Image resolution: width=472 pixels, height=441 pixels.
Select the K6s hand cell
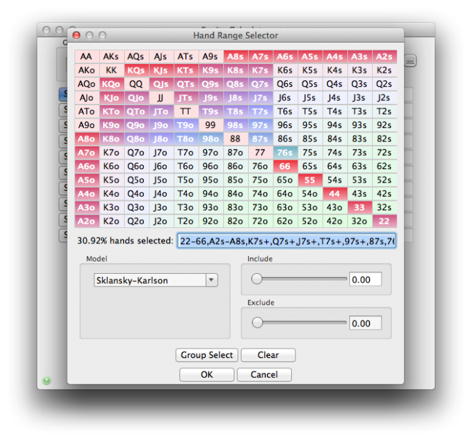coord(285,70)
